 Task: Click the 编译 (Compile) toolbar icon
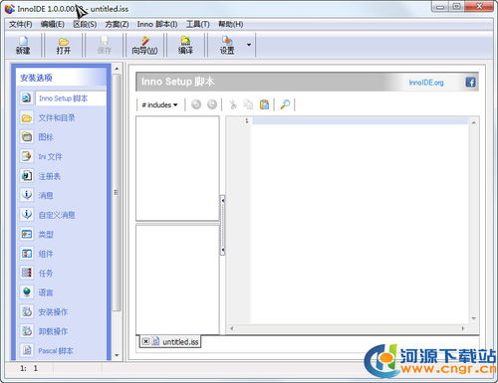185,46
